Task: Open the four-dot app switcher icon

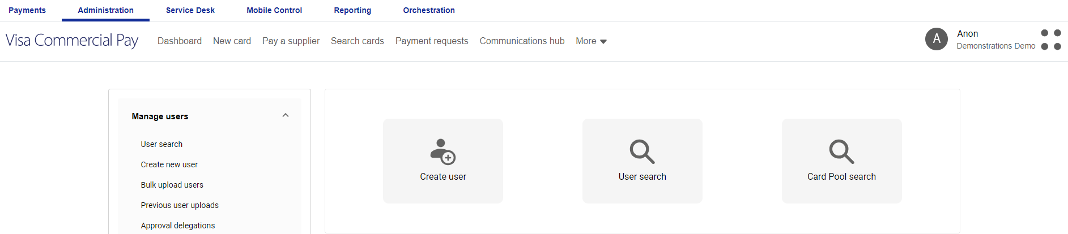Action: click(x=1051, y=40)
